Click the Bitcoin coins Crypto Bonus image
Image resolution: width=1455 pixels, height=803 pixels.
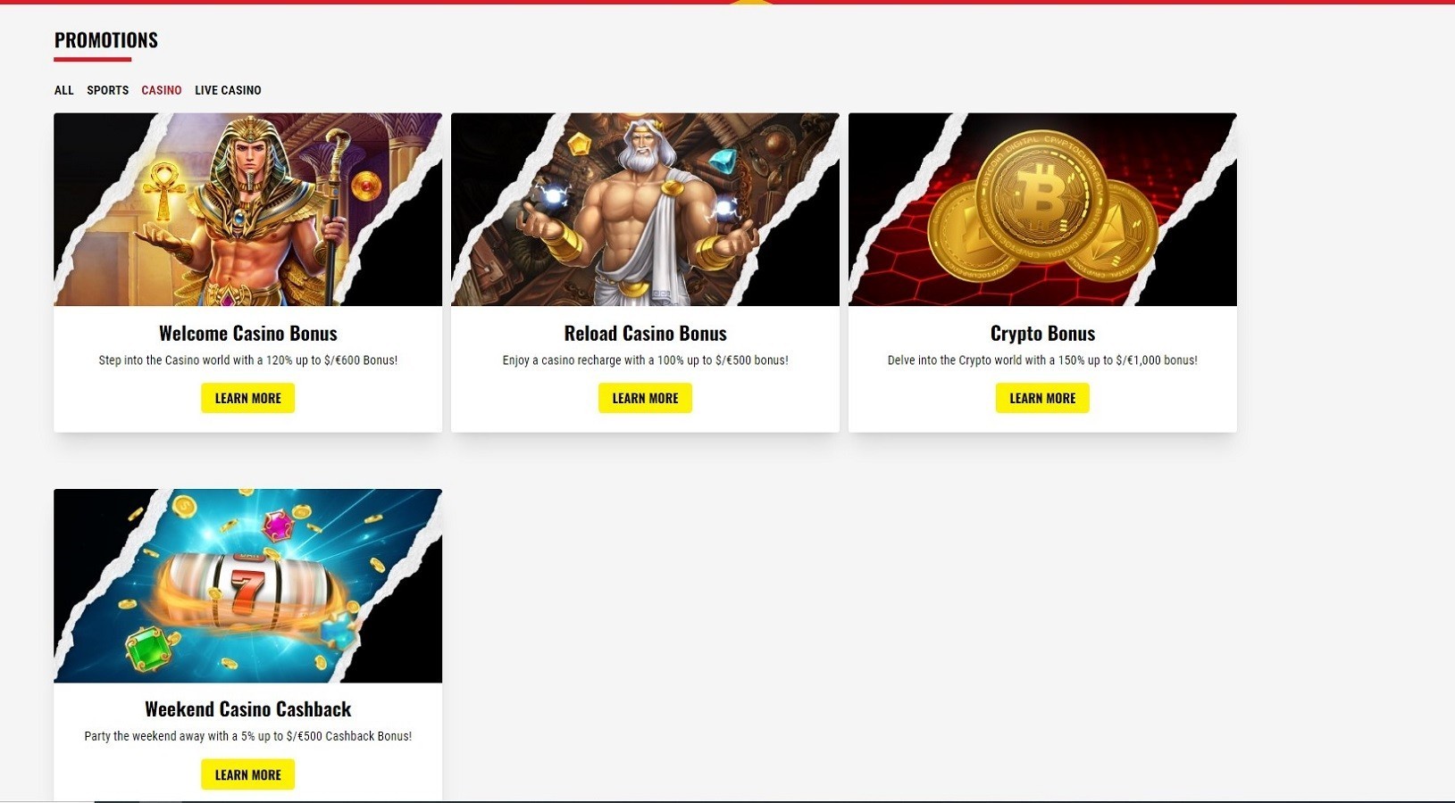pyautogui.click(x=1042, y=210)
